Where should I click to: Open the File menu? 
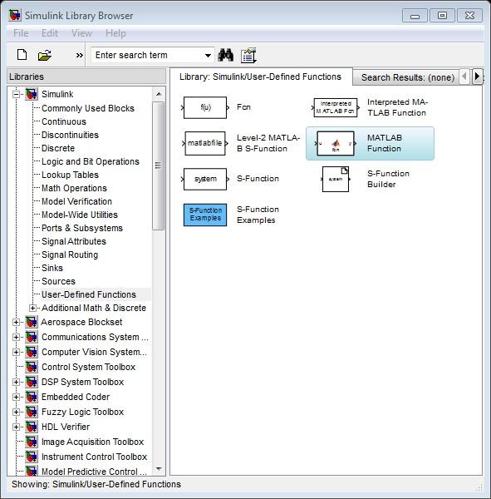point(21,33)
